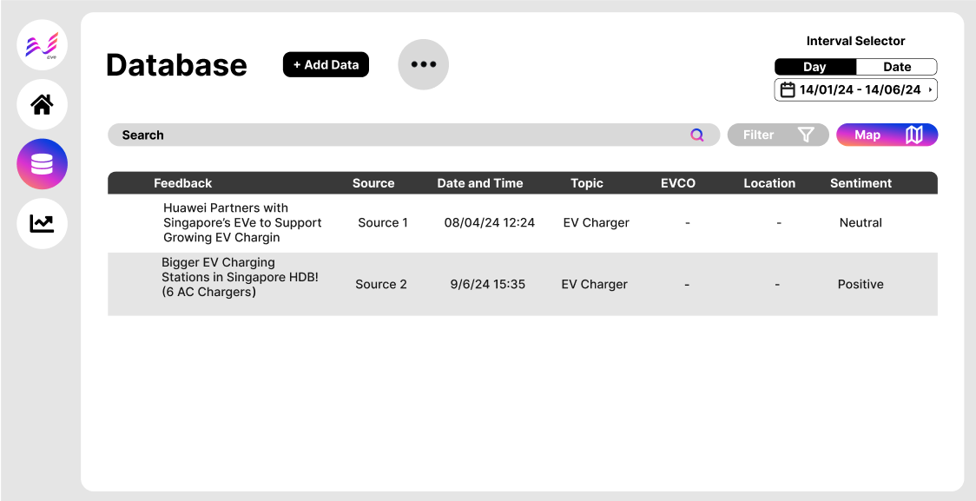This screenshot has width=976, height=501.
Task: Select the Database stack icon
Action: click(42, 164)
